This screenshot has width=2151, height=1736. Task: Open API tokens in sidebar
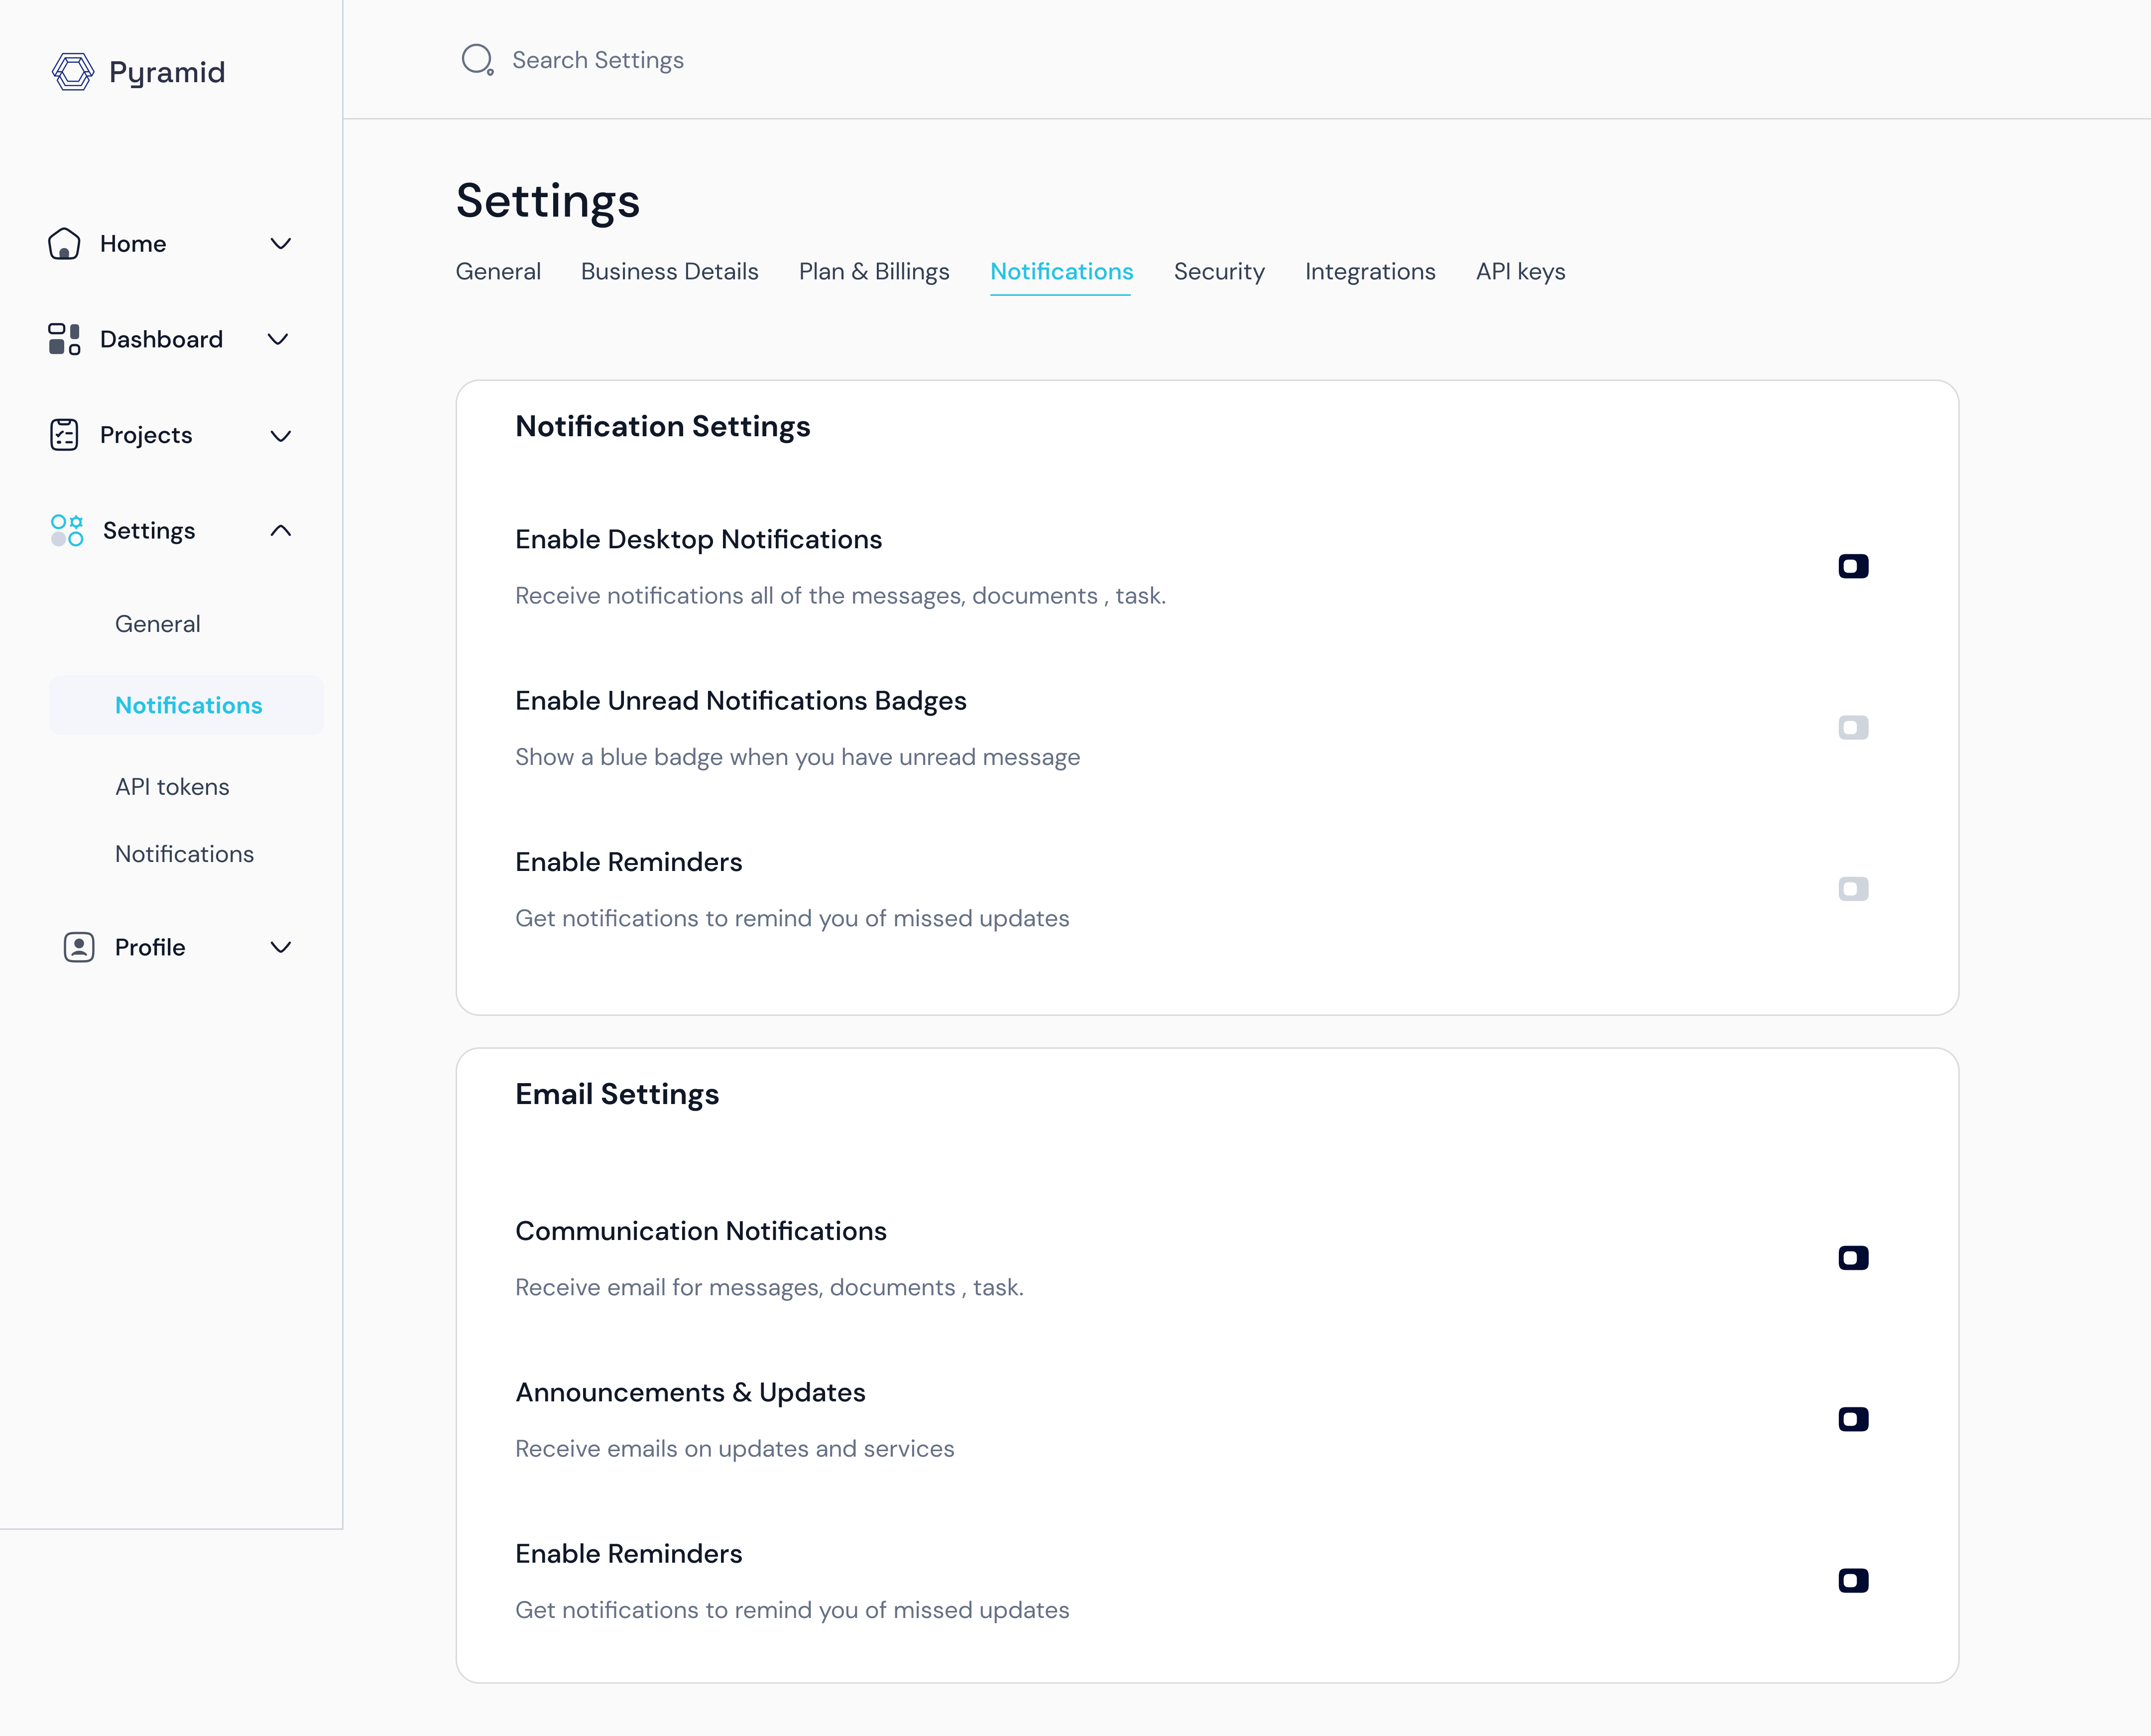coord(172,787)
